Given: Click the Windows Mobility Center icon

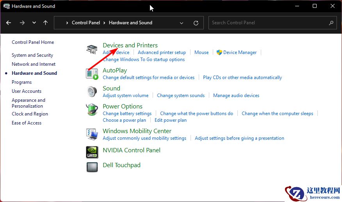Looking at the screenshot, I should point(92,134).
